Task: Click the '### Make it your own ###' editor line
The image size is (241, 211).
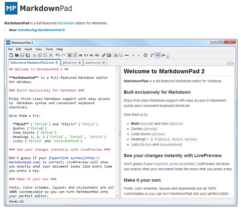Action: pos(33,179)
